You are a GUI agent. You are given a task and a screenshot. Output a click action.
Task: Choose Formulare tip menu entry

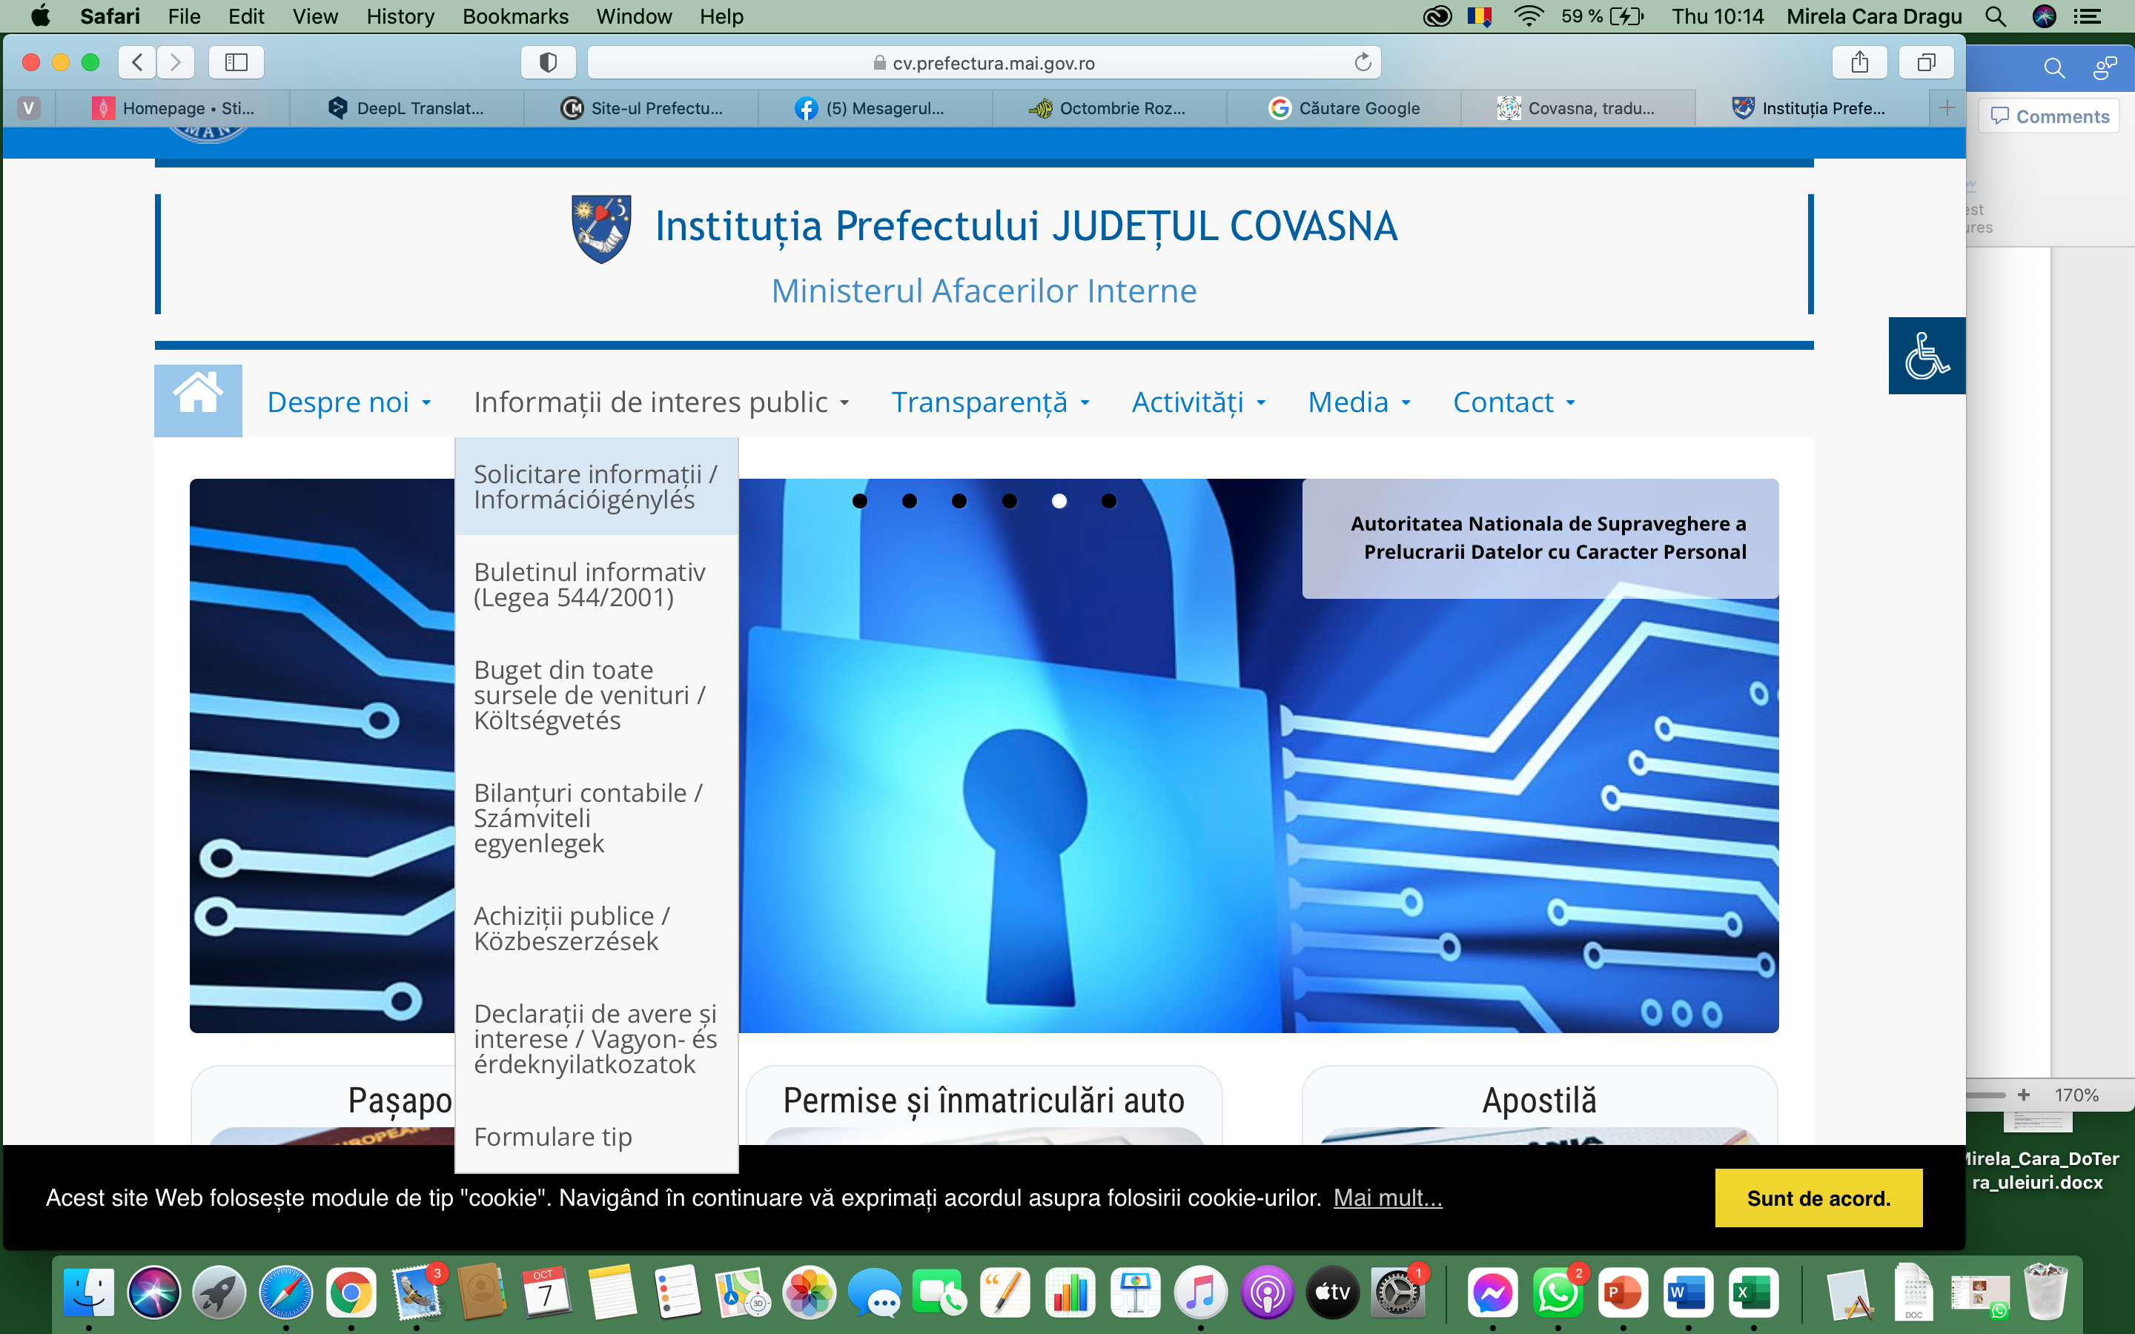[x=596, y=1136]
